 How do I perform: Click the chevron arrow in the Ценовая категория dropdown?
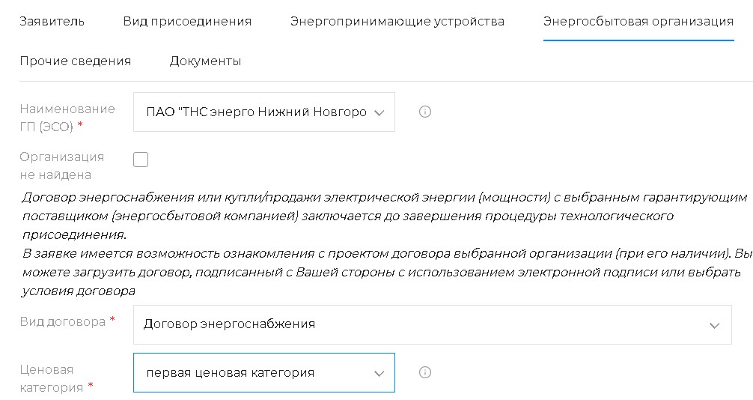379,373
